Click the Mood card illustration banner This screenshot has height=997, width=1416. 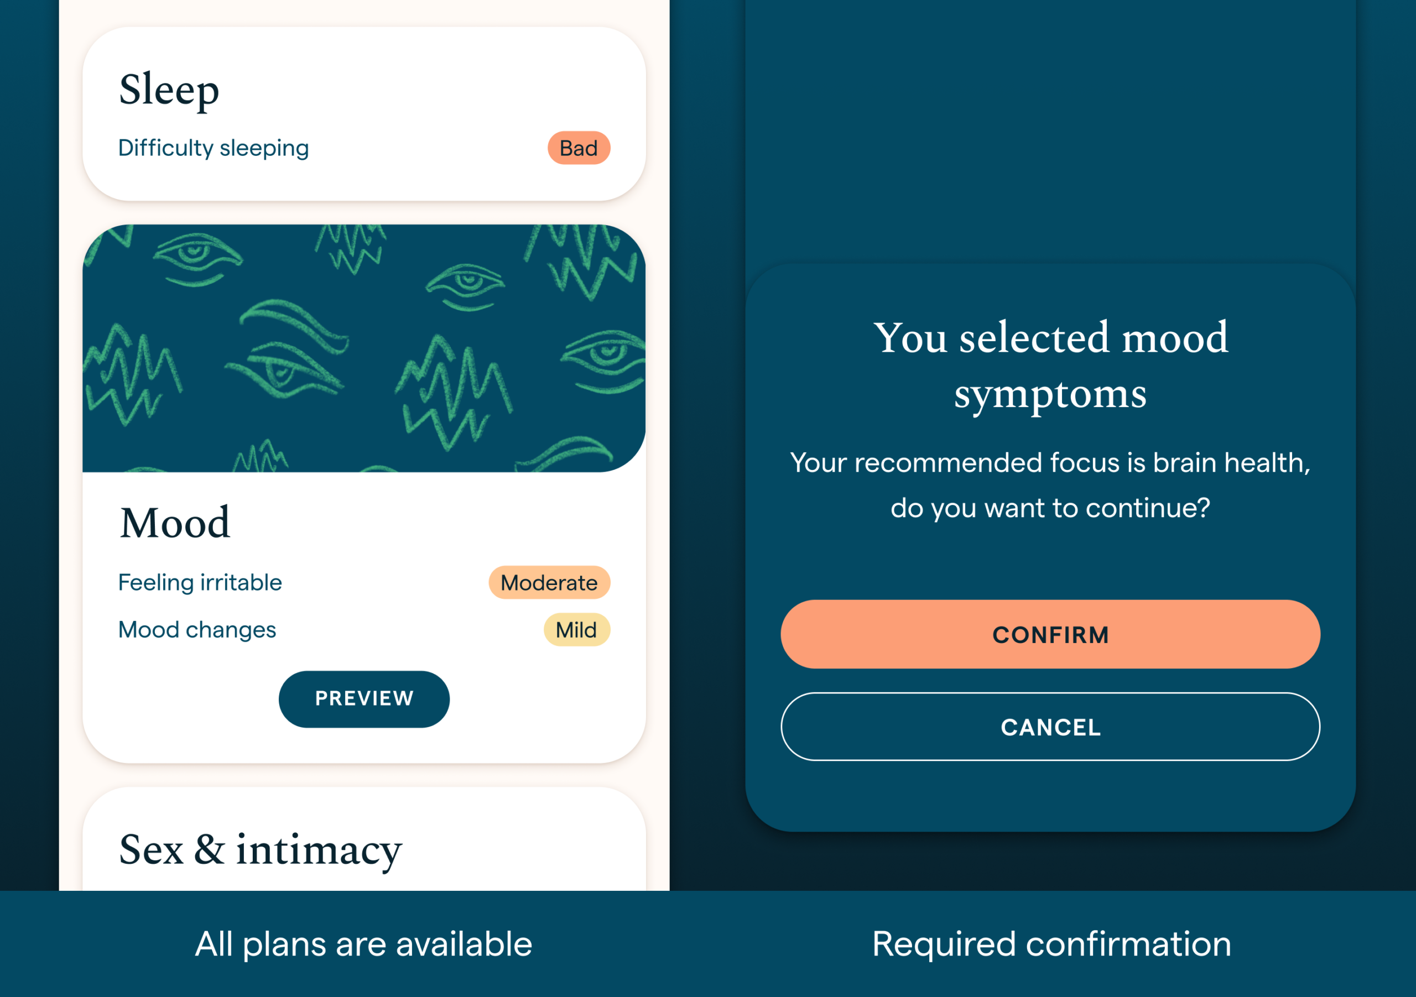(364, 348)
